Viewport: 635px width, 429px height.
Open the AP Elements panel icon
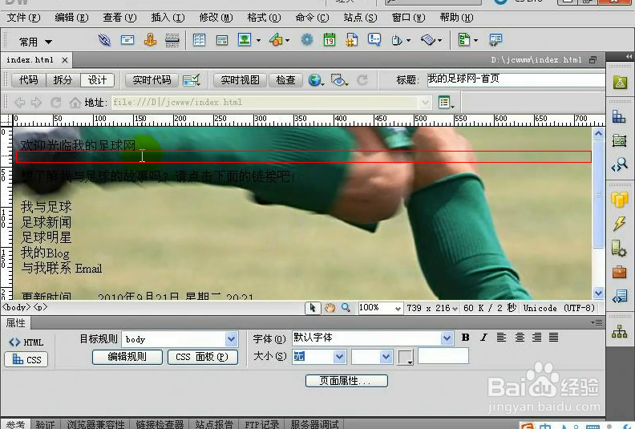[619, 140]
